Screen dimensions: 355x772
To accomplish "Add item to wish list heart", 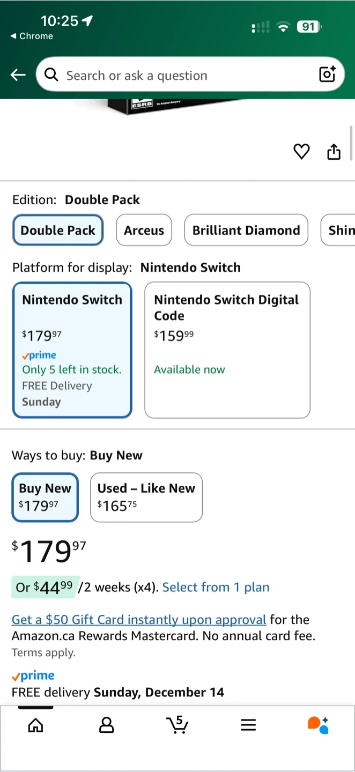I will coord(301,152).
